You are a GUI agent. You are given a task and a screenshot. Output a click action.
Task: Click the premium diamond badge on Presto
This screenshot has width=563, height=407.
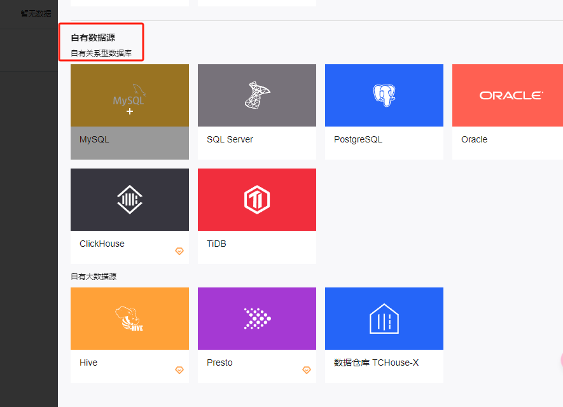tap(307, 370)
